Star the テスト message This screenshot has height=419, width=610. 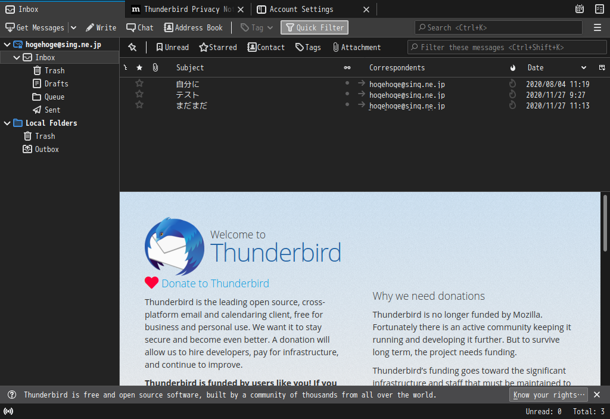tap(139, 94)
